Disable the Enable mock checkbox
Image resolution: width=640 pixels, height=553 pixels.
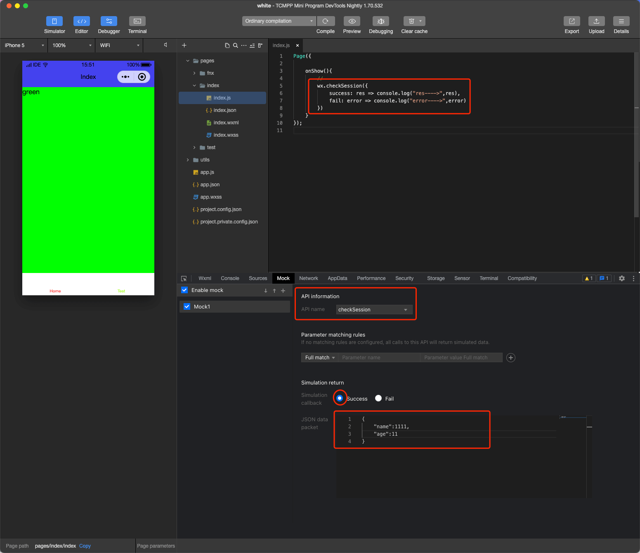point(185,290)
